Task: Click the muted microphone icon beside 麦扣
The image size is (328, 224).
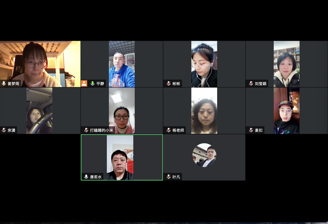Action: click(251, 130)
